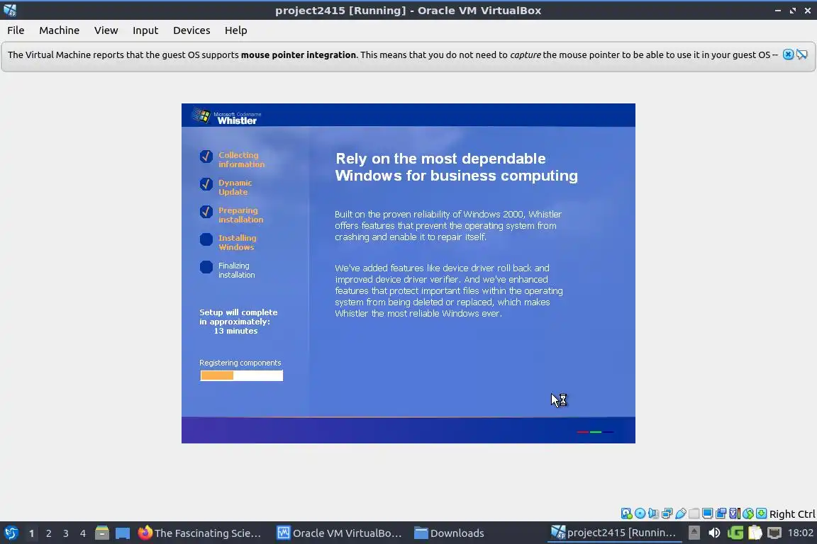The height and width of the screenshot is (544, 817).
Task: Click the 18:02 clock
Action: point(800,533)
